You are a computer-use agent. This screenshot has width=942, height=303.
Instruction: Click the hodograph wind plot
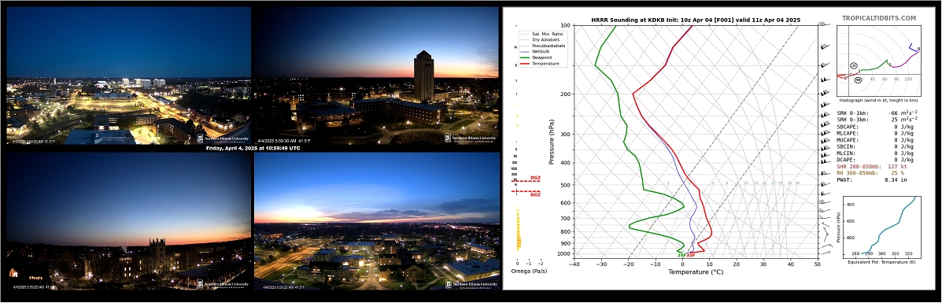[x=879, y=62]
